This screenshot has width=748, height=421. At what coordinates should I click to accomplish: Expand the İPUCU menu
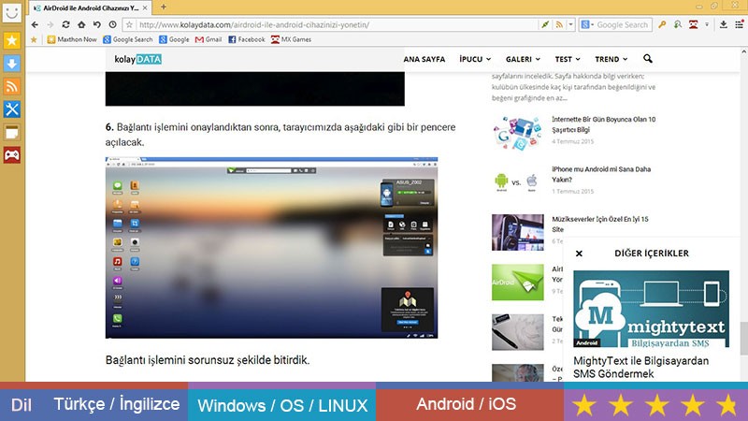[x=475, y=59]
